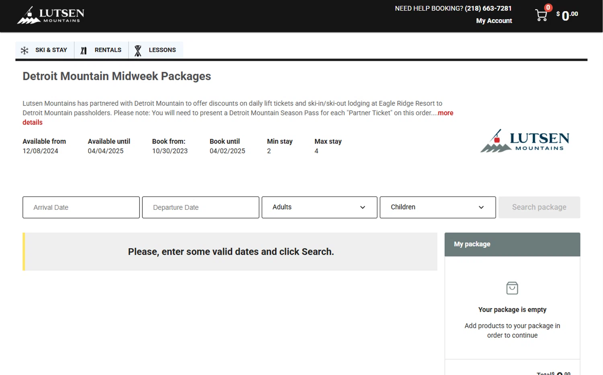This screenshot has width=603, height=375.
Task: Click the Search package button
Action: (539, 207)
